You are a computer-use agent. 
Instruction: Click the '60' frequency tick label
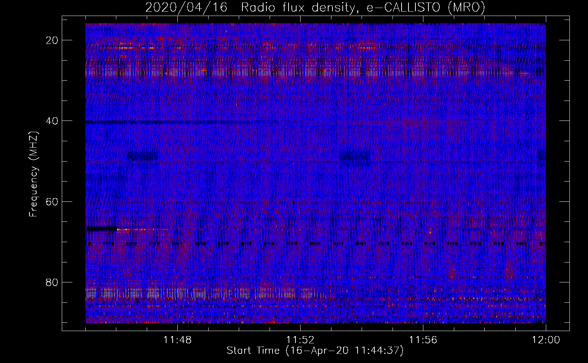(52, 201)
